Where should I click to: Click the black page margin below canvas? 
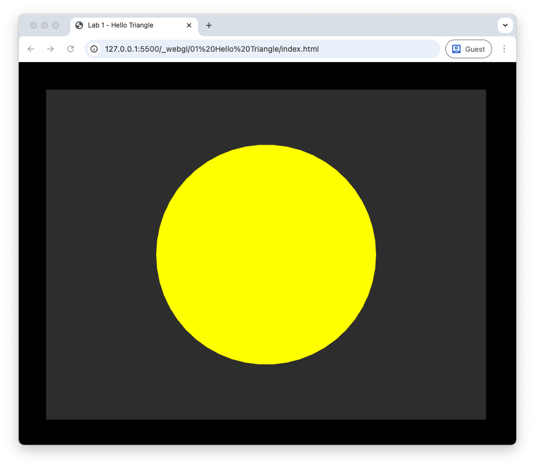click(266, 432)
